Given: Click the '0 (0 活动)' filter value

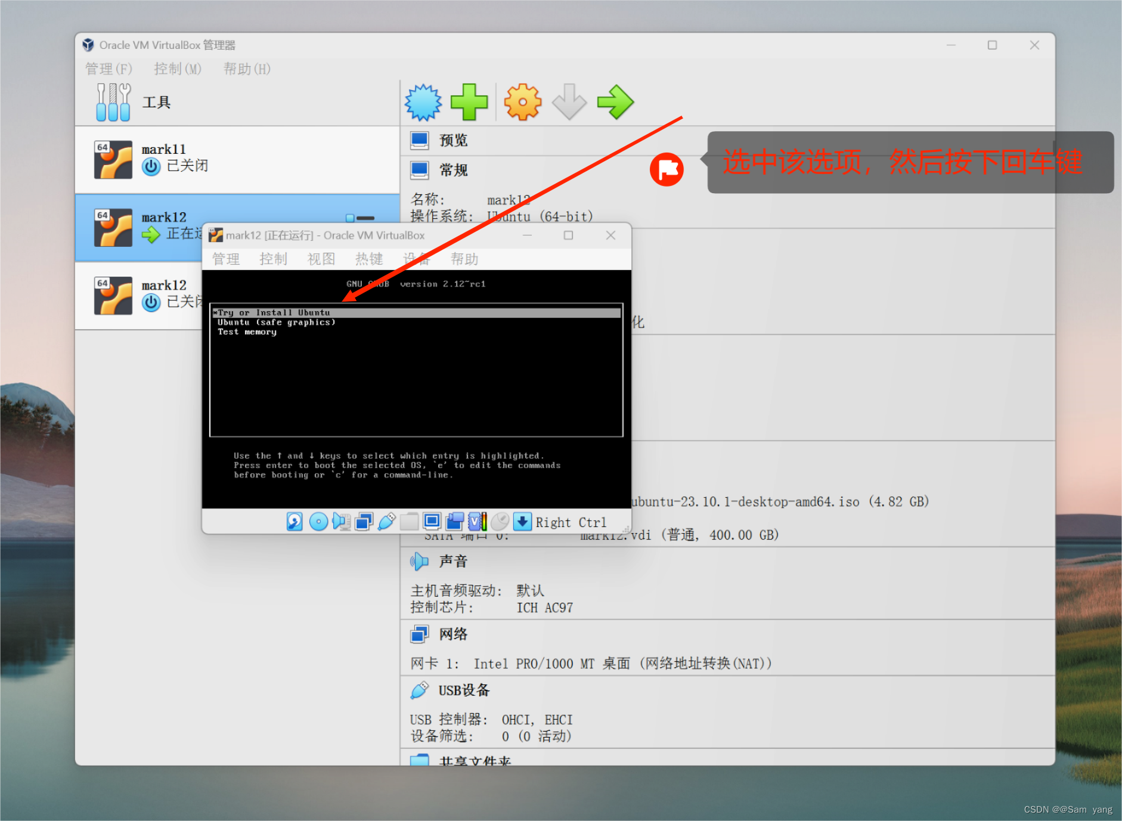Looking at the screenshot, I should pyautogui.click(x=537, y=736).
